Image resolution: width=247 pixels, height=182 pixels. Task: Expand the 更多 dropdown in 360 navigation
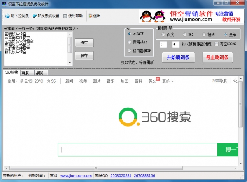168,81
